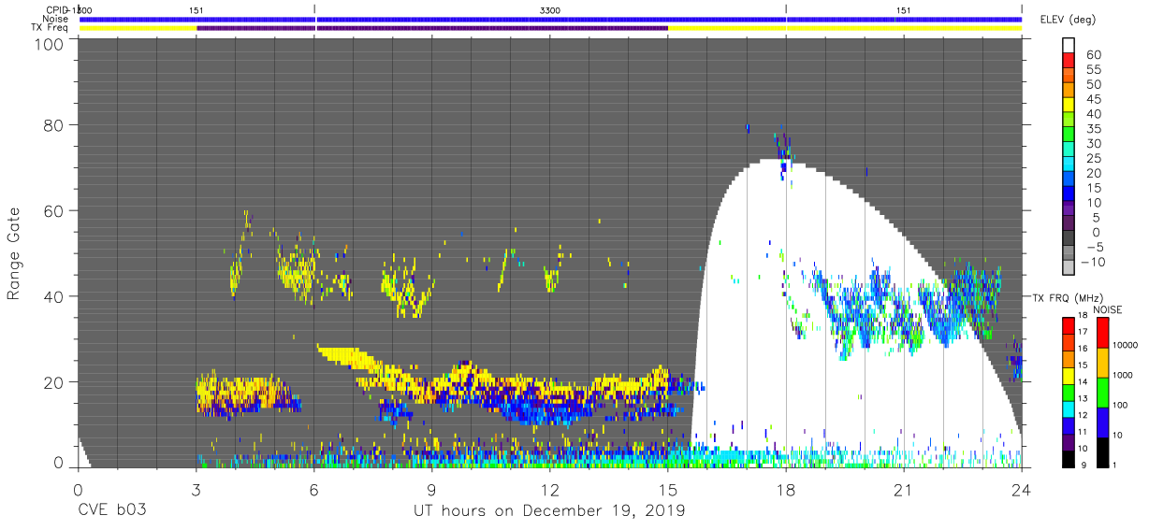
Task: Click the '12' tick on the UT hours axis
Action: (x=550, y=489)
